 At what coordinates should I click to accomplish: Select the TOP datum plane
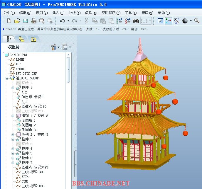click(x=18, y=64)
